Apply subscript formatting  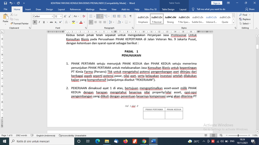56,22
